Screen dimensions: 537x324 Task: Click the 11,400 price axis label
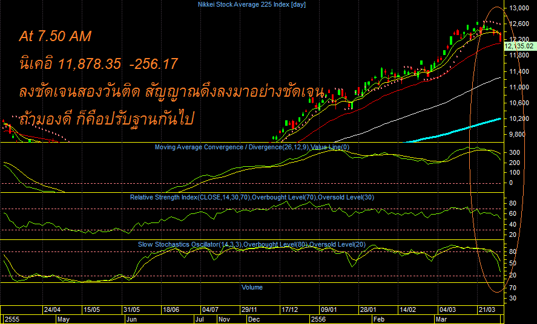(x=519, y=71)
